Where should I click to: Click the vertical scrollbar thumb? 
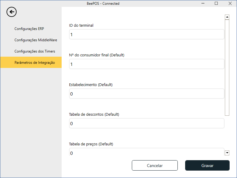click(227, 67)
